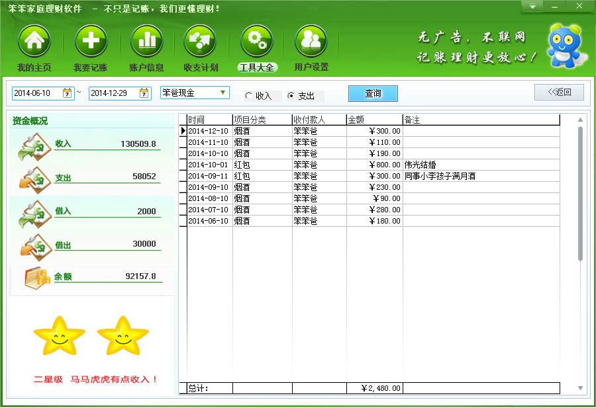Click the <<返回 back button
Viewport: 596px width, 408px height.
point(559,92)
